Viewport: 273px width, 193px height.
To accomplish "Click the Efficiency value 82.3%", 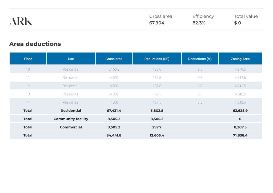I will click(x=199, y=23).
